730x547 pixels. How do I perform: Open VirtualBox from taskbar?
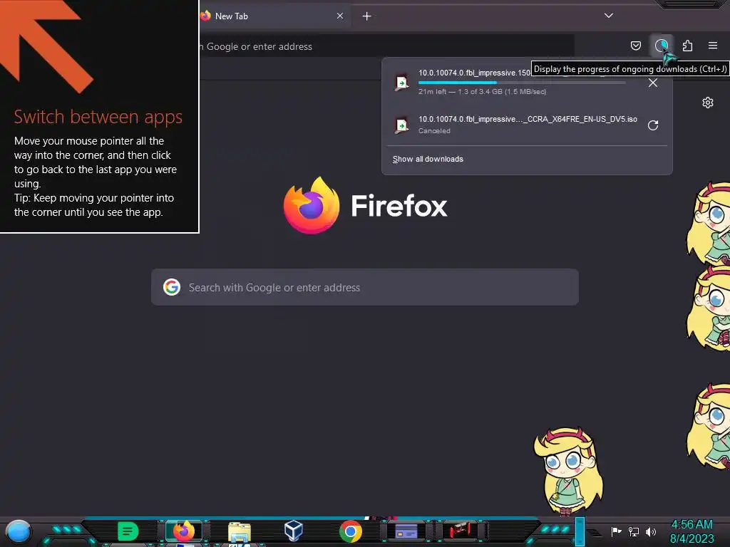[294, 531]
